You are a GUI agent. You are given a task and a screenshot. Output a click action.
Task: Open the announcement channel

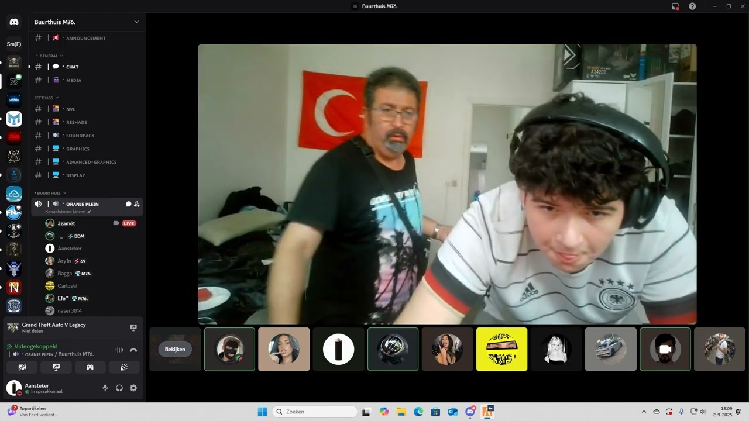(87, 38)
